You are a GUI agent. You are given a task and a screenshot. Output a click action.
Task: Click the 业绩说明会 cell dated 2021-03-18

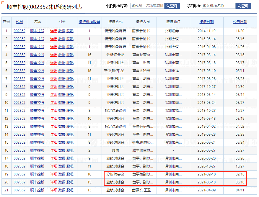pos(115,182)
